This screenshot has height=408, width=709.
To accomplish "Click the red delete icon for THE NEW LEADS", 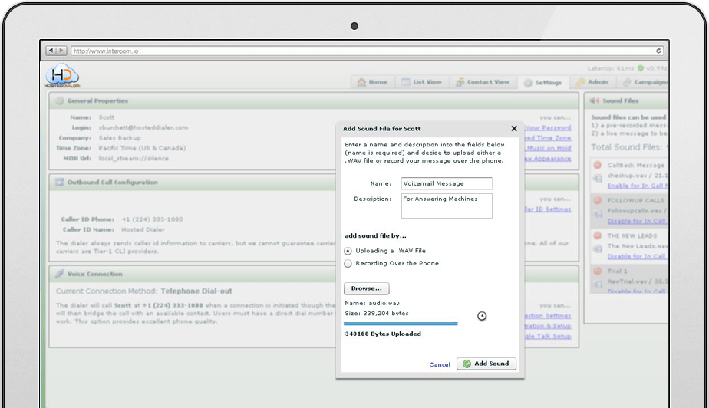I will (597, 235).
